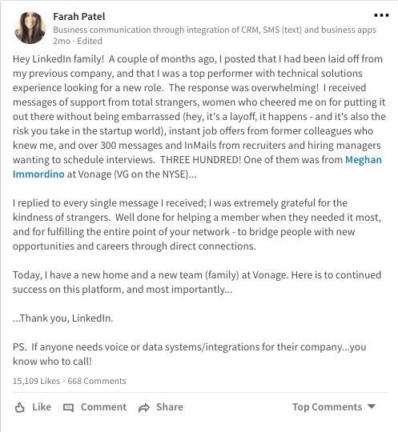Click the author headline about CRM, SMS
This screenshot has width=398, height=432.
215,30
